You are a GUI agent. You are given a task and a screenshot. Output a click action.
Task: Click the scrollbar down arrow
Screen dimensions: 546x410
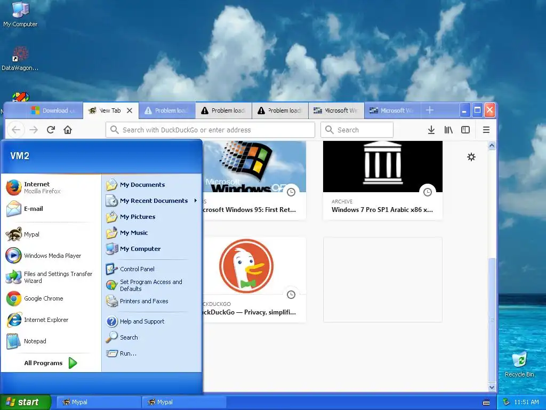click(x=492, y=387)
